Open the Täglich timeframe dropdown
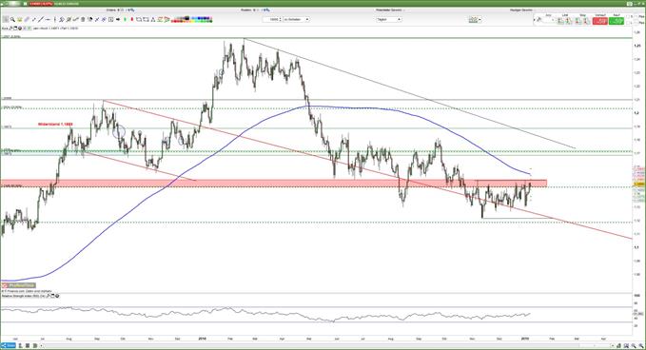This screenshot has width=646, height=350. click(388, 19)
